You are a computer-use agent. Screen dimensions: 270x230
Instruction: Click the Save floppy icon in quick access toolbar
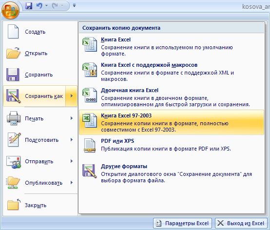pyautogui.click(x=29, y=6)
